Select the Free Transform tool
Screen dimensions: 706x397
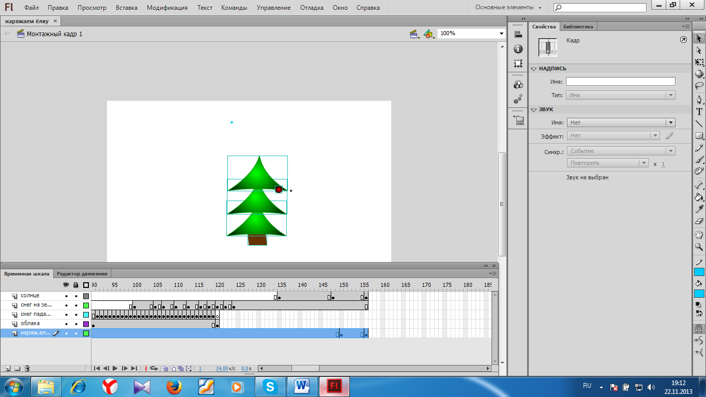(x=699, y=62)
